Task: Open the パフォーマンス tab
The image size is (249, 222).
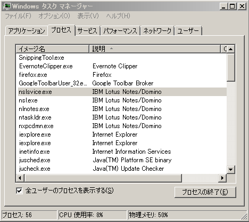Action: pyautogui.click(x=120, y=31)
